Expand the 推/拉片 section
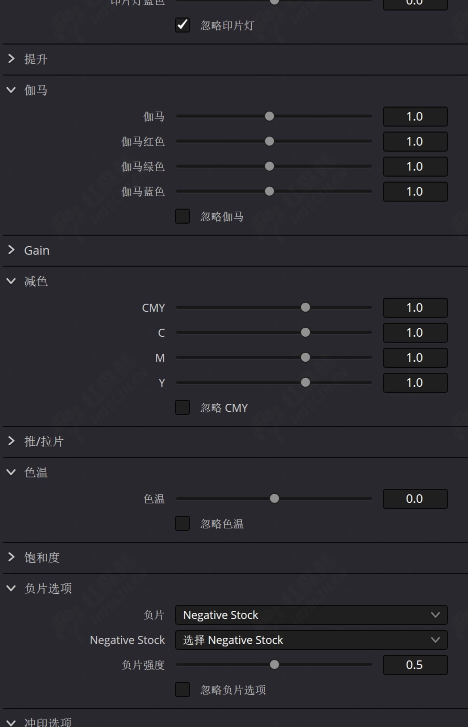The height and width of the screenshot is (727, 468). (11, 441)
